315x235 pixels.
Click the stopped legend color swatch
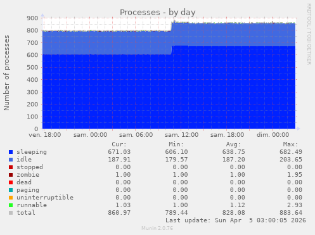pos(11,167)
